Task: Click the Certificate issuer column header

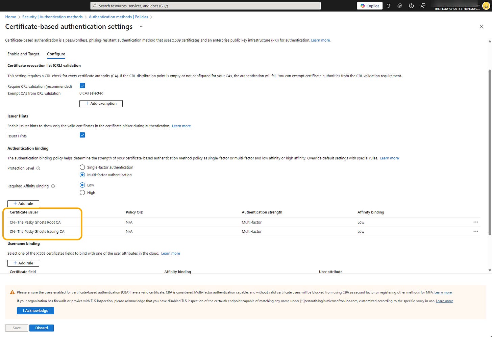Action: tap(24, 212)
